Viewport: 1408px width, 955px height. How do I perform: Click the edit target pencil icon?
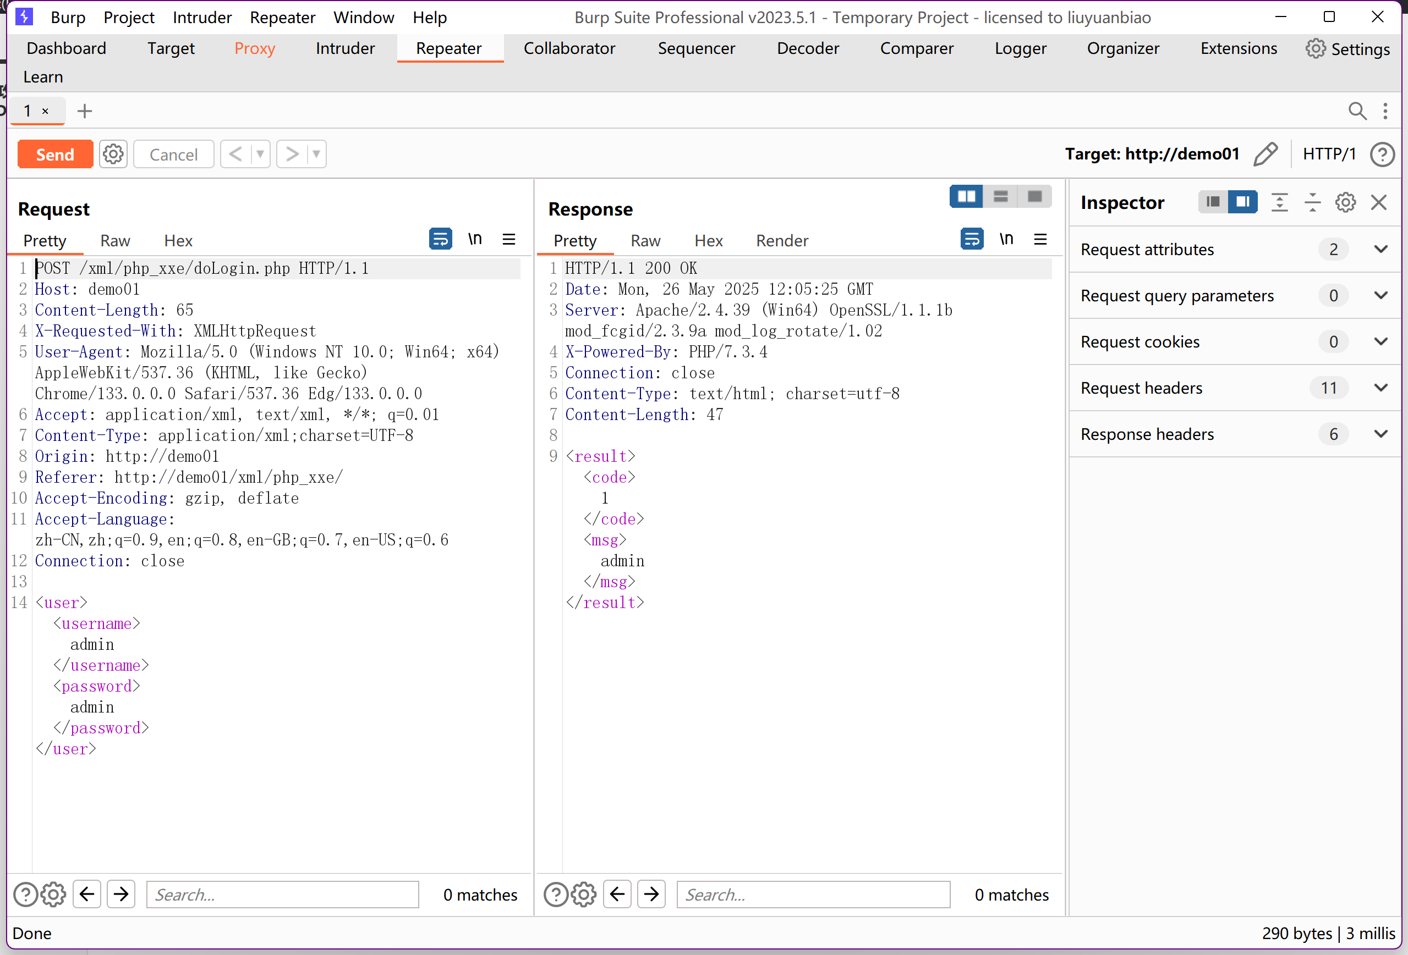[x=1265, y=154]
